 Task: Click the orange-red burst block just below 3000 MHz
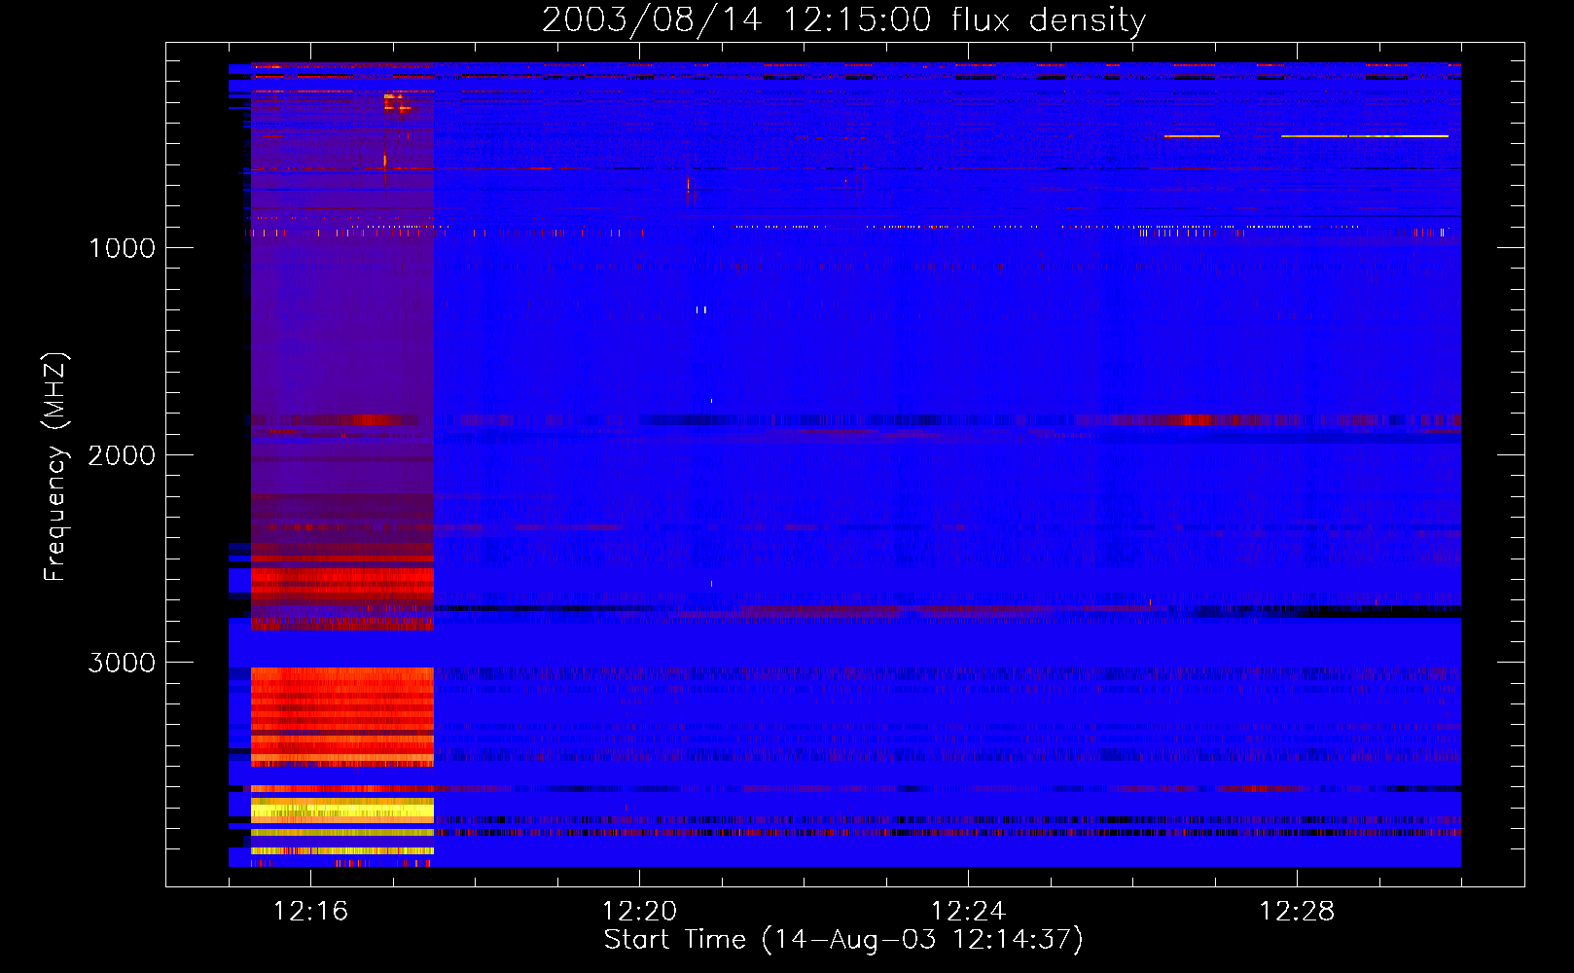pyautogui.click(x=342, y=716)
